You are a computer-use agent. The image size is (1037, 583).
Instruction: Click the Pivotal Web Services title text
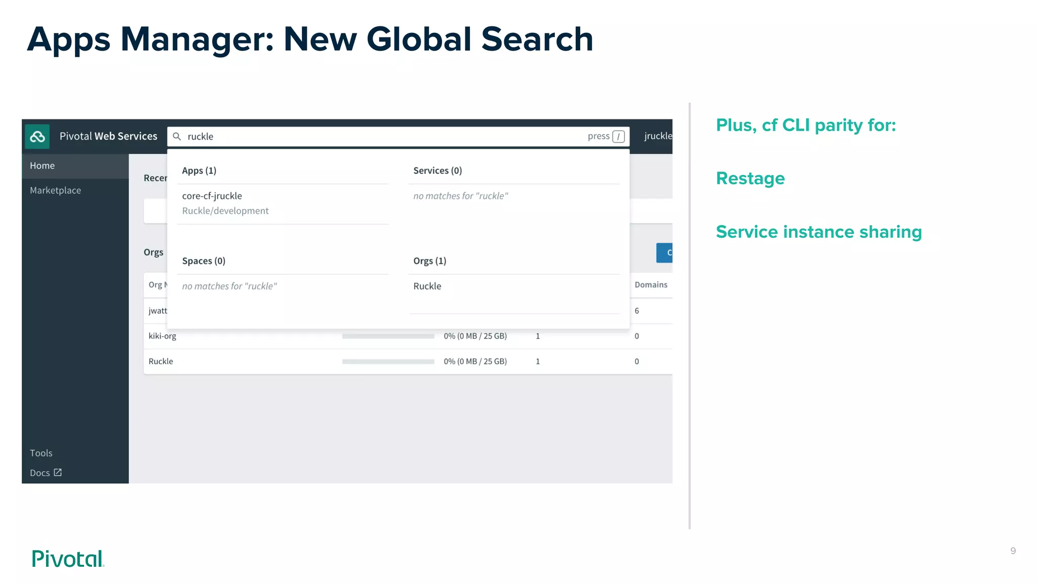108,136
